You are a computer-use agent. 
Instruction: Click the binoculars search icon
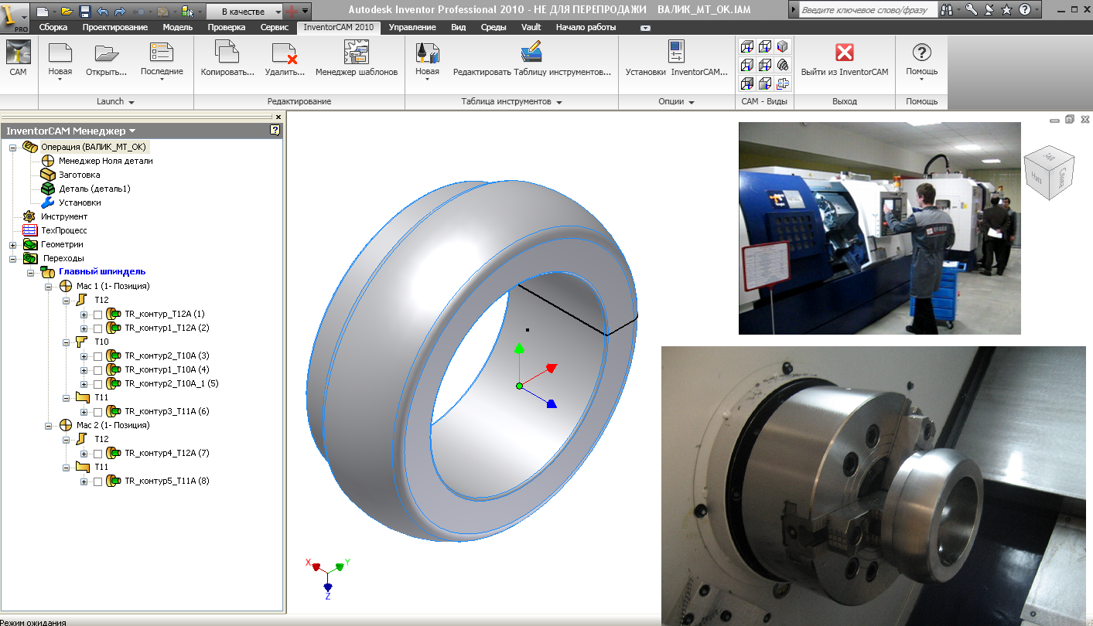point(947,10)
